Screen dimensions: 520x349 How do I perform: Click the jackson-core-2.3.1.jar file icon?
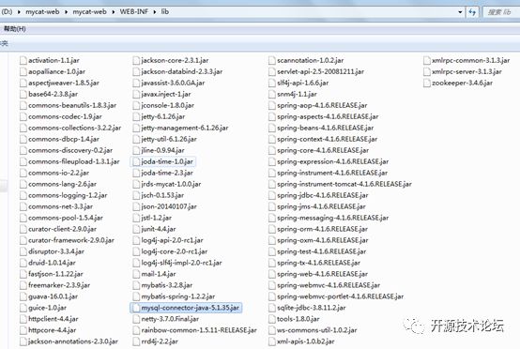136,60
